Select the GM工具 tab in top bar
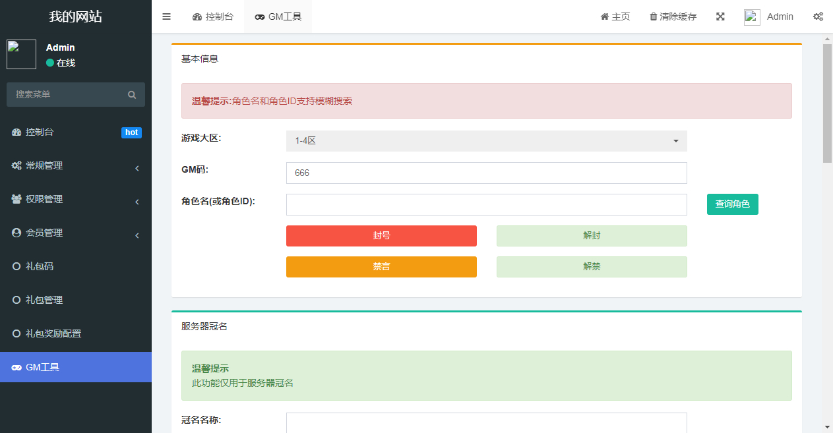This screenshot has height=433, width=833. (x=278, y=16)
